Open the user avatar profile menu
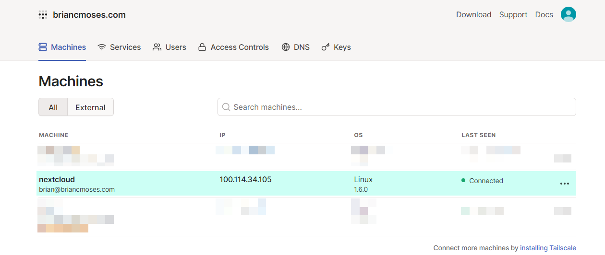605x255 pixels. [569, 14]
